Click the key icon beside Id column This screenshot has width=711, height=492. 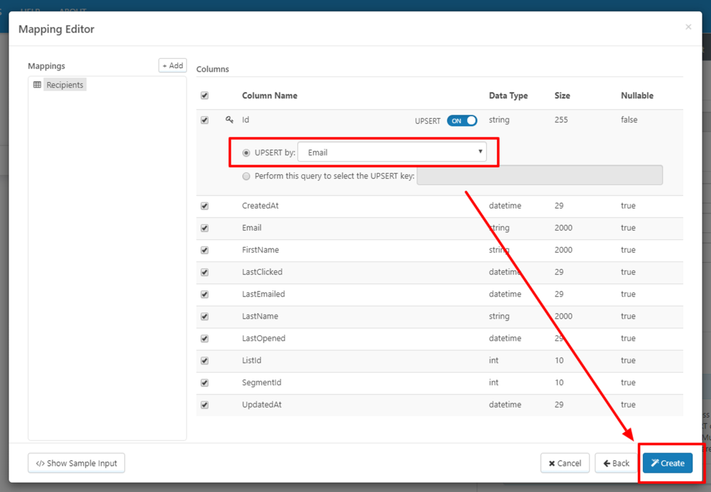coord(229,120)
